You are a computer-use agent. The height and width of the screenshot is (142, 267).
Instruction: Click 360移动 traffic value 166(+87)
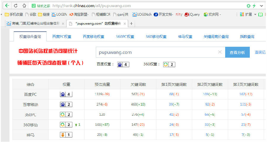(102, 125)
